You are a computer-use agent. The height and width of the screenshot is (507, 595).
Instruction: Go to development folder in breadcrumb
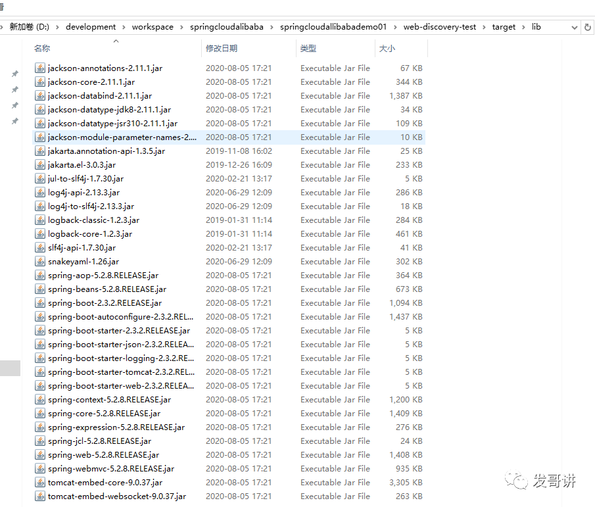91,27
